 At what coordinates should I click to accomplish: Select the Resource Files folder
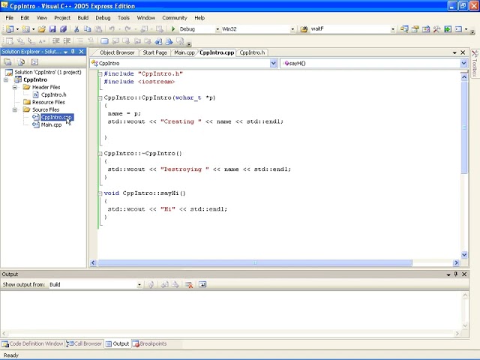[x=48, y=102]
